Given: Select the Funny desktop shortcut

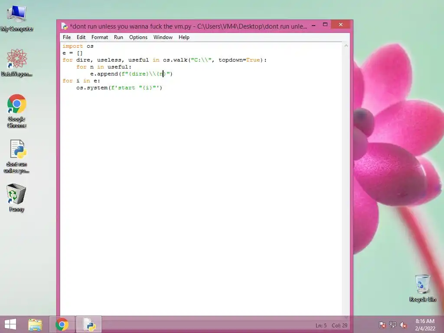Looking at the screenshot, I should (16, 197).
